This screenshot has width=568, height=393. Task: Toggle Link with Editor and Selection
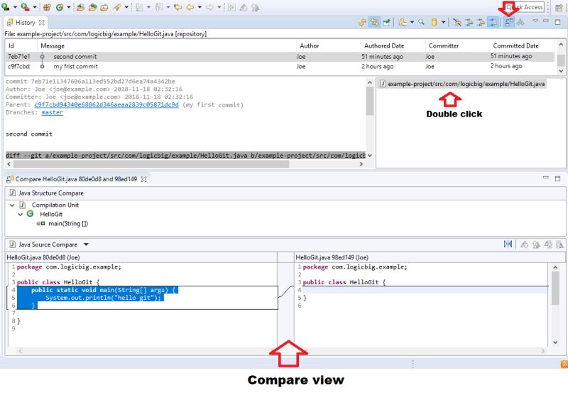[x=374, y=23]
